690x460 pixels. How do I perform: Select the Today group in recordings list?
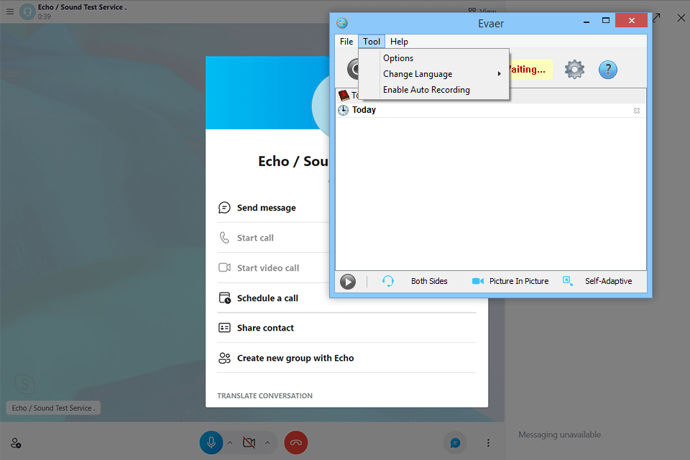coord(491,110)
